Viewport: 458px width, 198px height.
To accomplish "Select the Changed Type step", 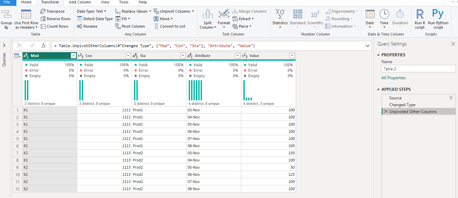I will 419,105.
